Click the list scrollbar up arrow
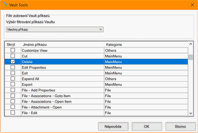This screenshot has height=133, width=198. [x=191, y=44]
